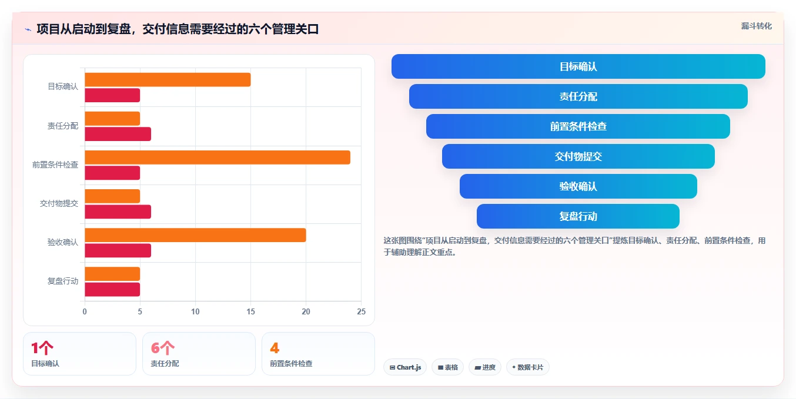
Task: Click the x-axis value 15
Action: coord(250,311)
